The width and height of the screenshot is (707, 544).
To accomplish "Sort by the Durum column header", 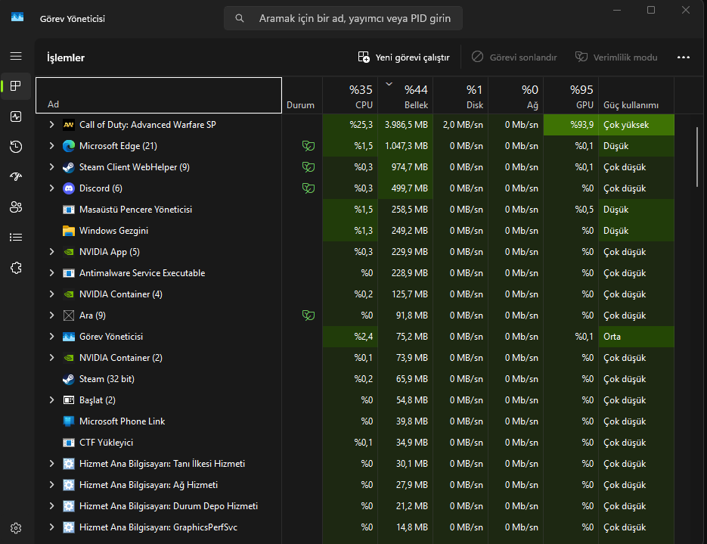I will (302, 95).
